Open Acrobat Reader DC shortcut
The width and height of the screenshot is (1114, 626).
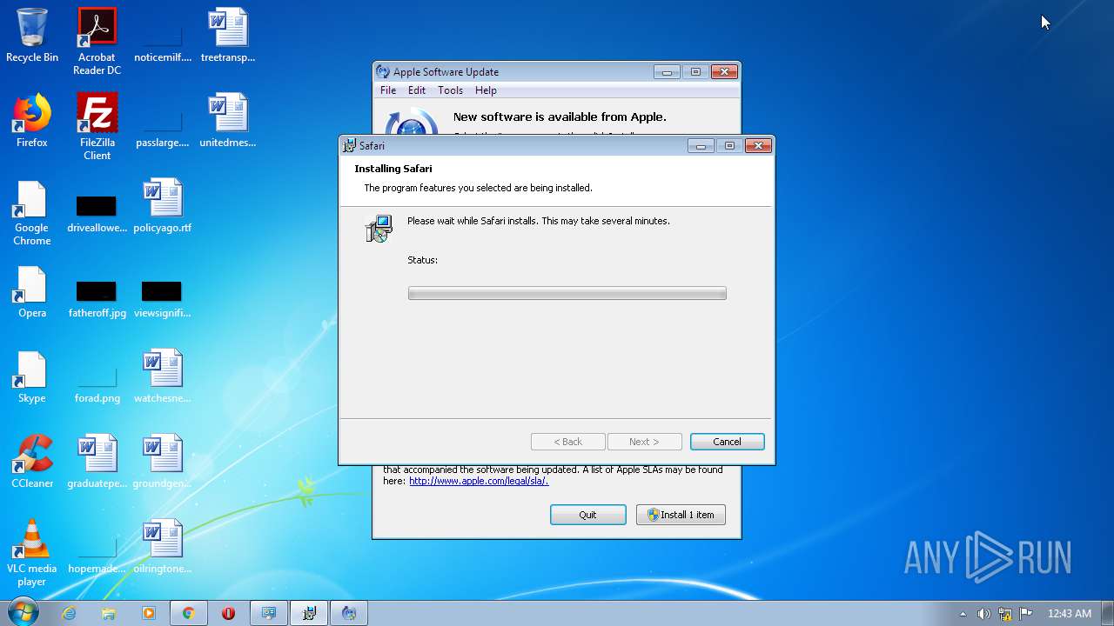[x=97, y=41]
